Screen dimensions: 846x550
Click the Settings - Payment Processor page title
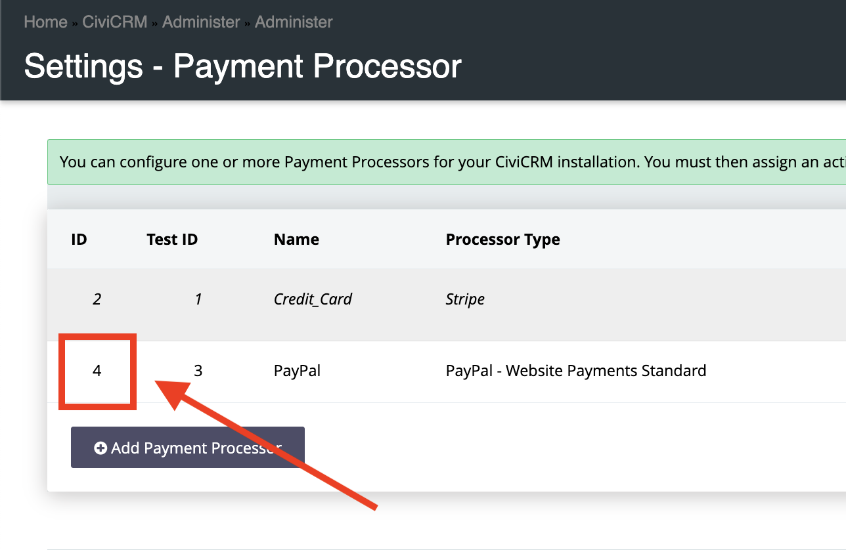tap(242, 66)
